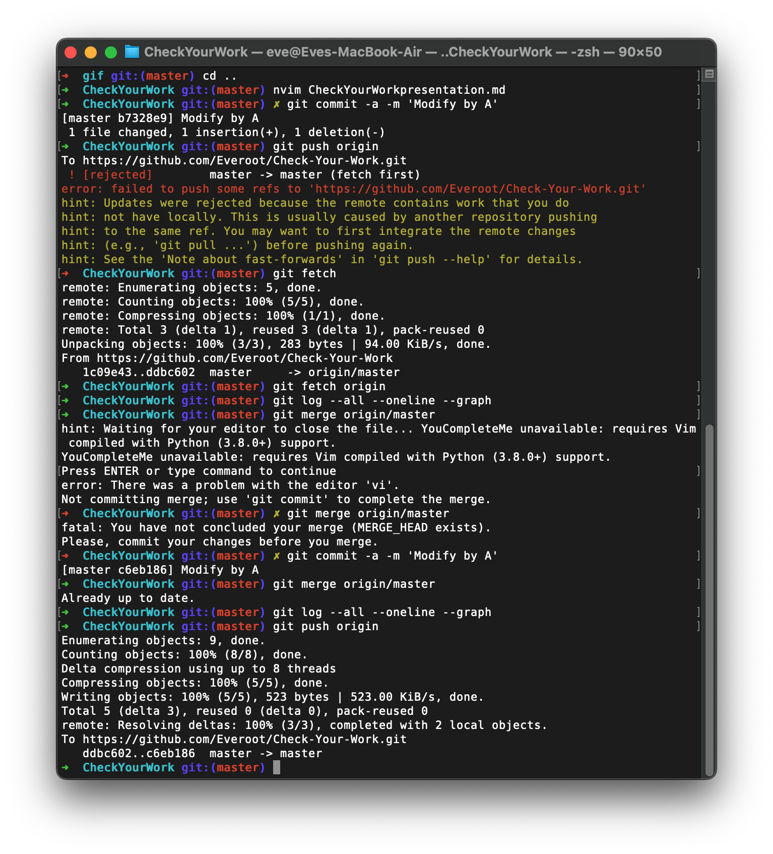Screen dimensions: 773x854
Task: Click 'nvim CheckYourWorkpresentation.md' command
Action: [389, 90]
